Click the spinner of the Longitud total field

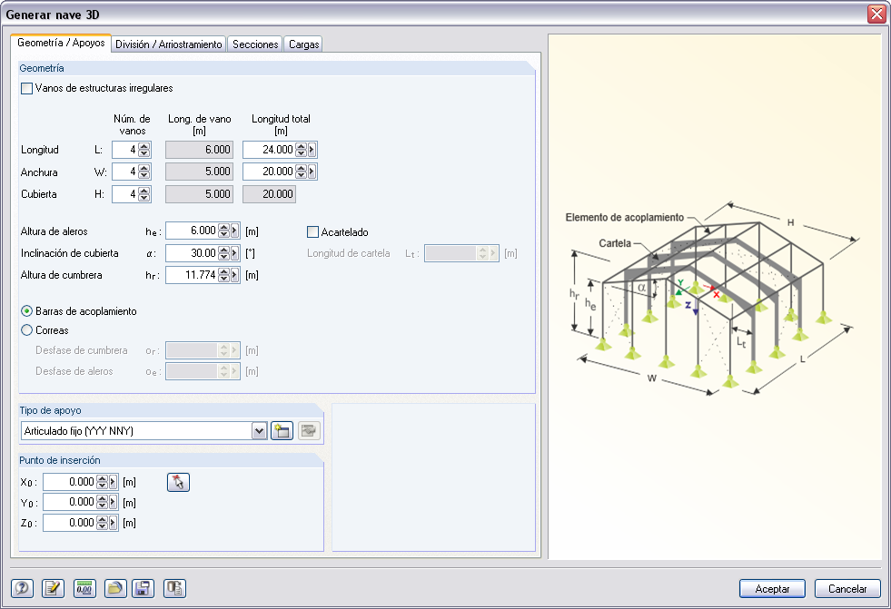(x=302, y=150)
